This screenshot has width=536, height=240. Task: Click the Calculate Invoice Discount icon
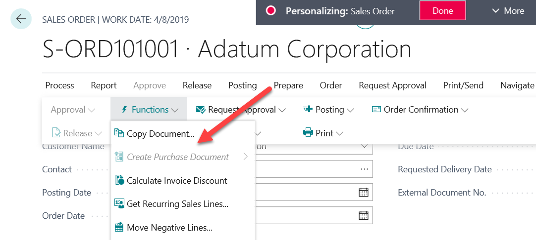[x=119, y=181]
